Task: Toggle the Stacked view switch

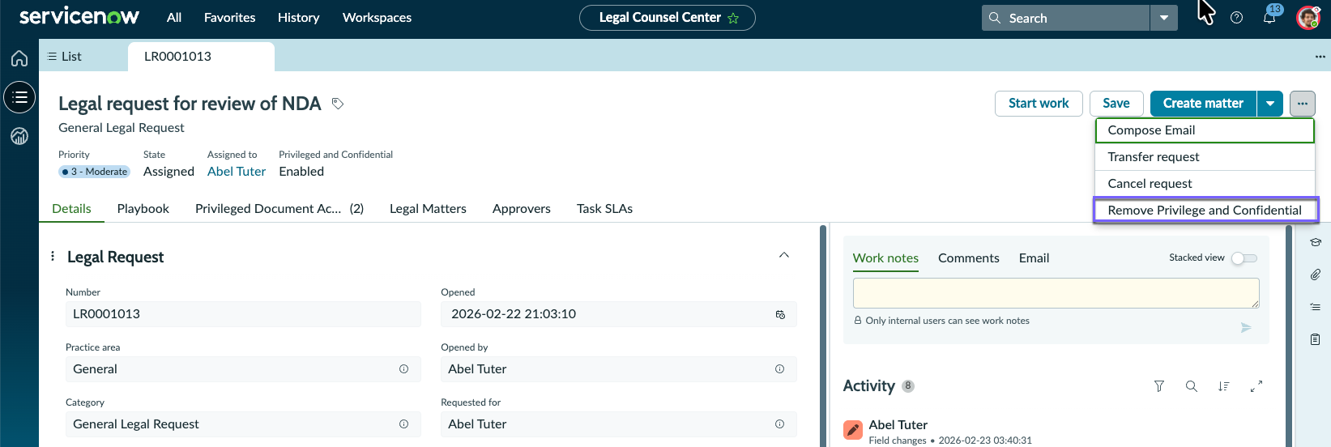Action: coord(1244,258)
